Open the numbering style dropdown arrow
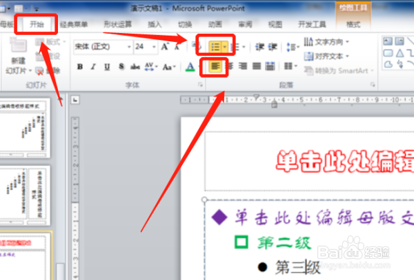414x280 pixels. [x=244, y=47]
